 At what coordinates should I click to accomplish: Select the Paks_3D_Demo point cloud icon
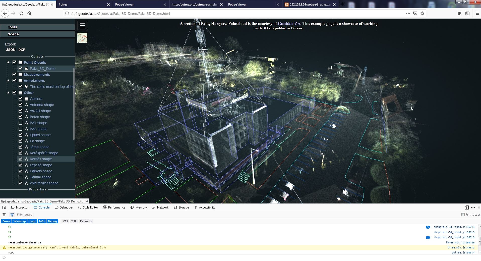26,68
